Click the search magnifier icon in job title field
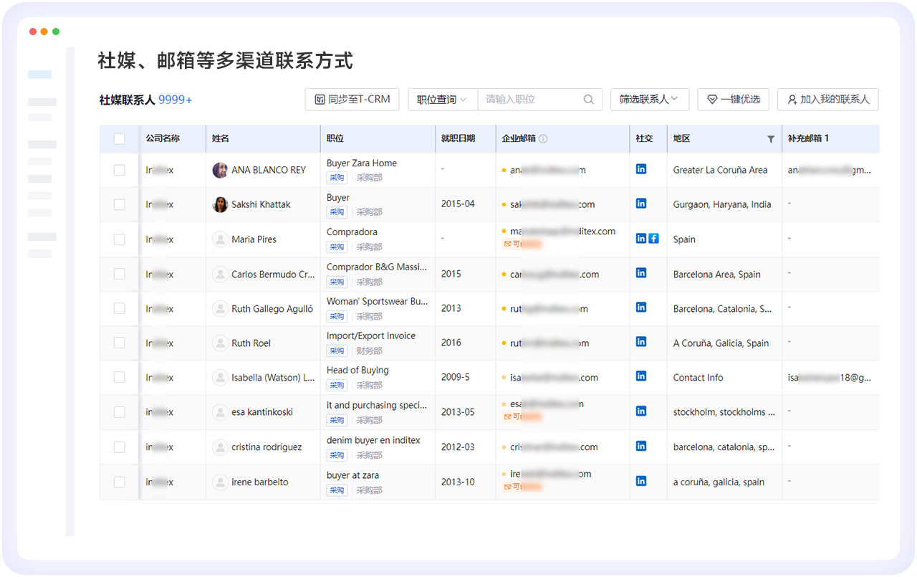 588,100
